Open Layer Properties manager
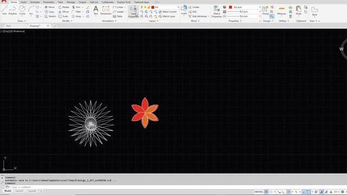 133,11
